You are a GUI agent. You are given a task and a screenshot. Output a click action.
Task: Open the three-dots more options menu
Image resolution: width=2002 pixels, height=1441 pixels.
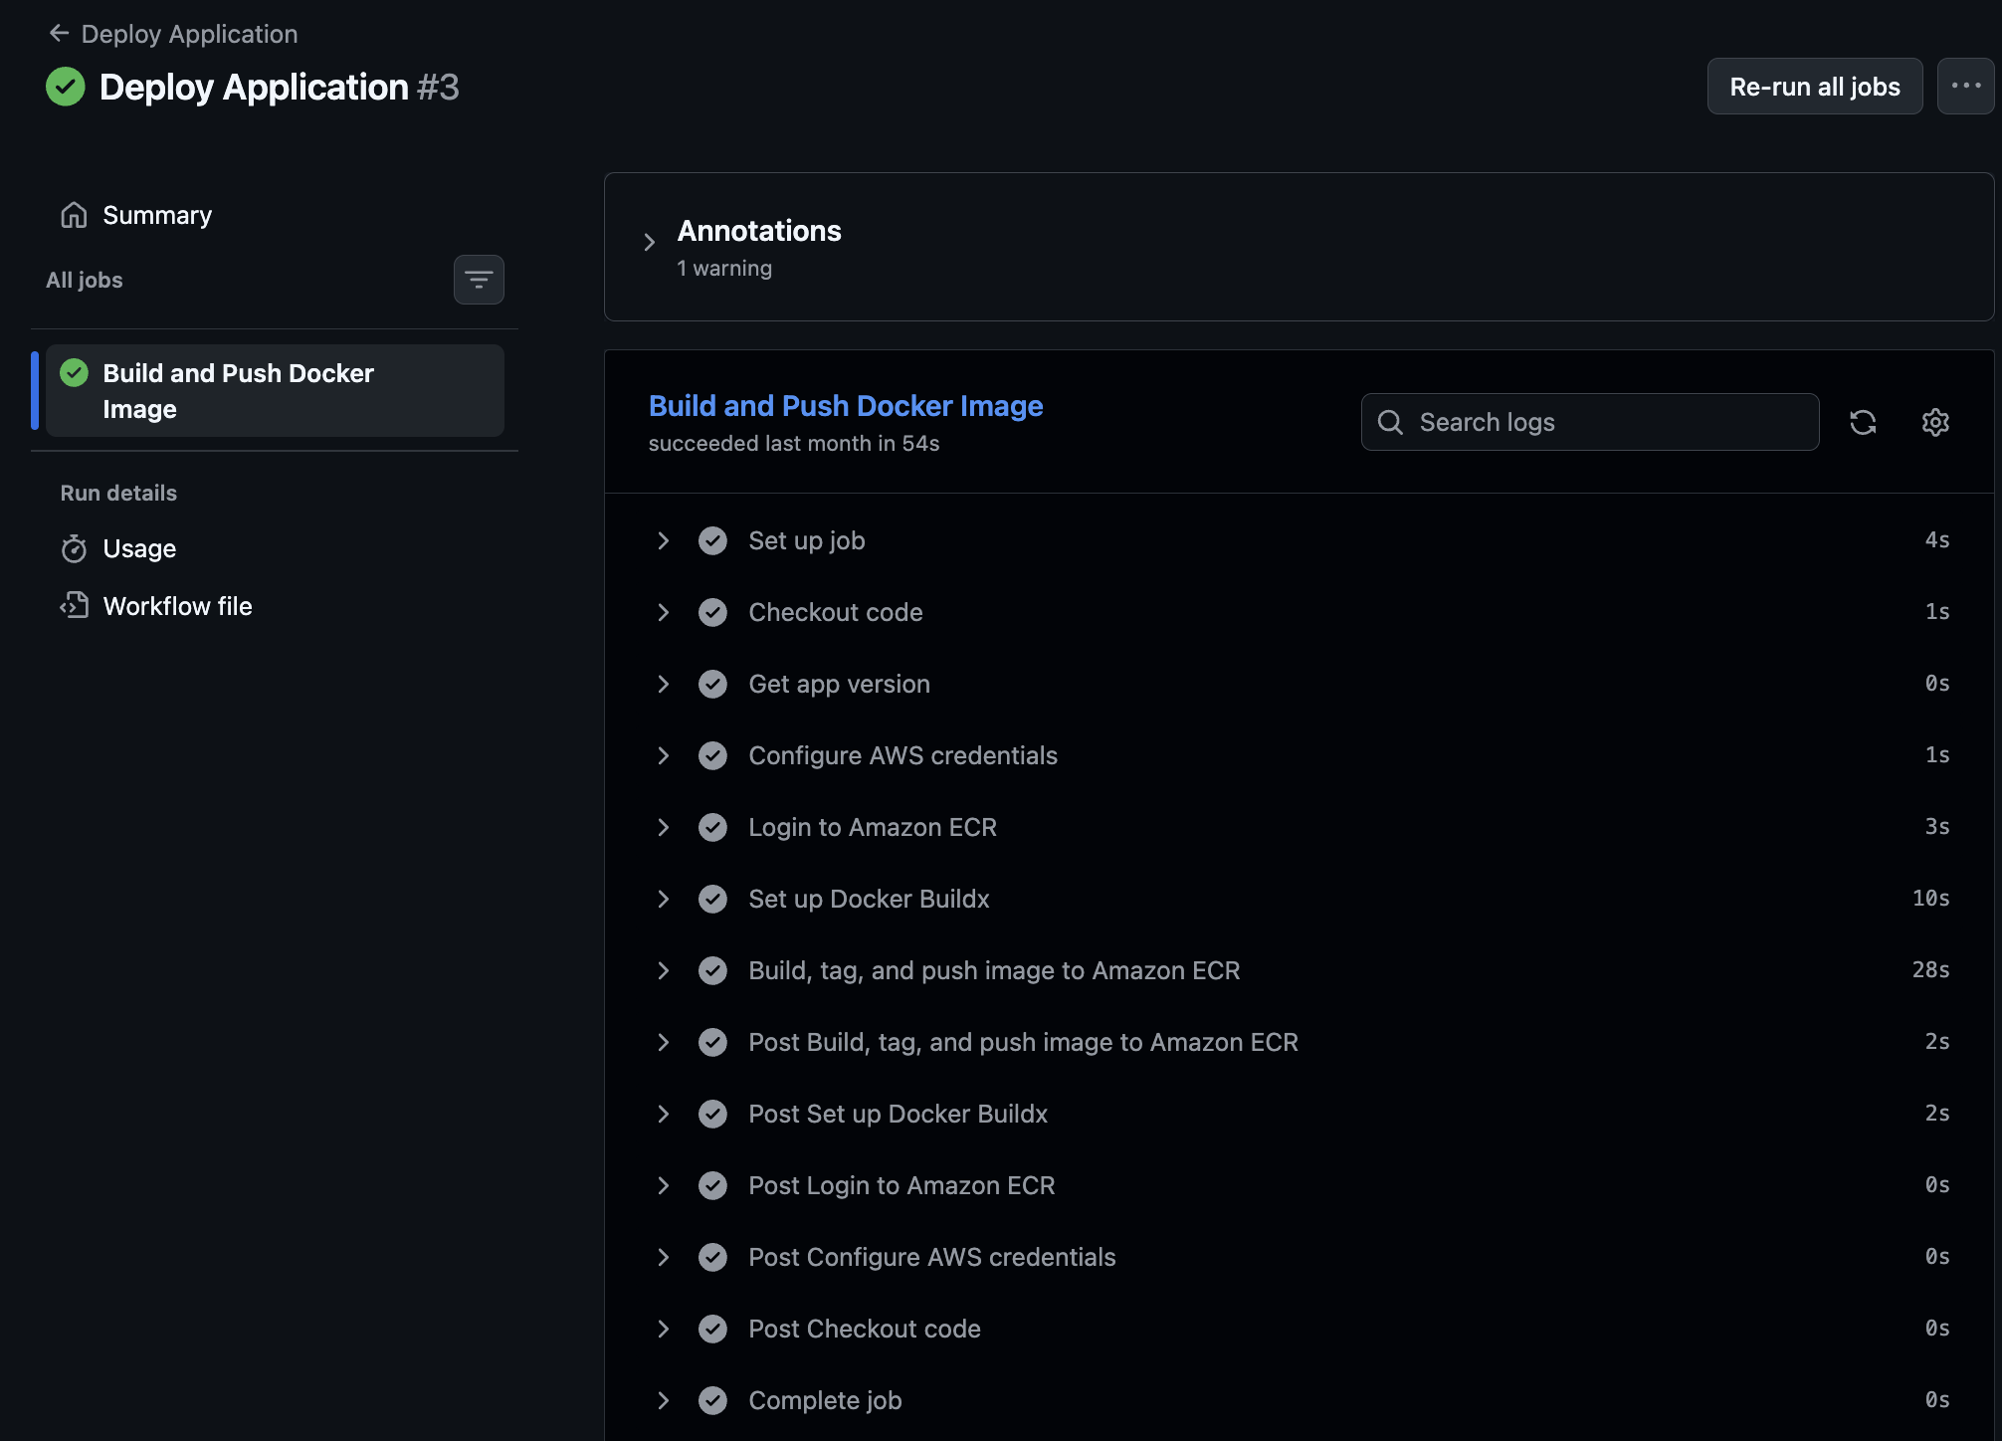click(1965, 87)
